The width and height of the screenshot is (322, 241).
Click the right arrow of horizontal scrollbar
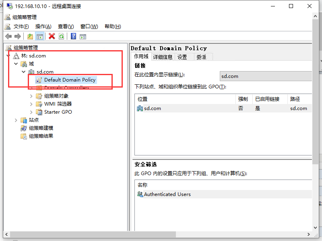pyautogui.click(x=308, y=234)
